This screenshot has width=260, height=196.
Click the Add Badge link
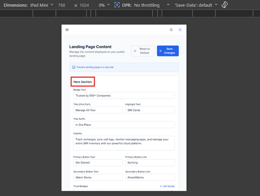(167, 186)
